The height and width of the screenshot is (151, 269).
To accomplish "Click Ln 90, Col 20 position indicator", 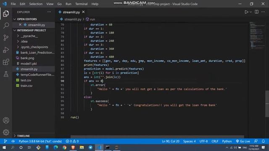I will [x=171, y=141].
